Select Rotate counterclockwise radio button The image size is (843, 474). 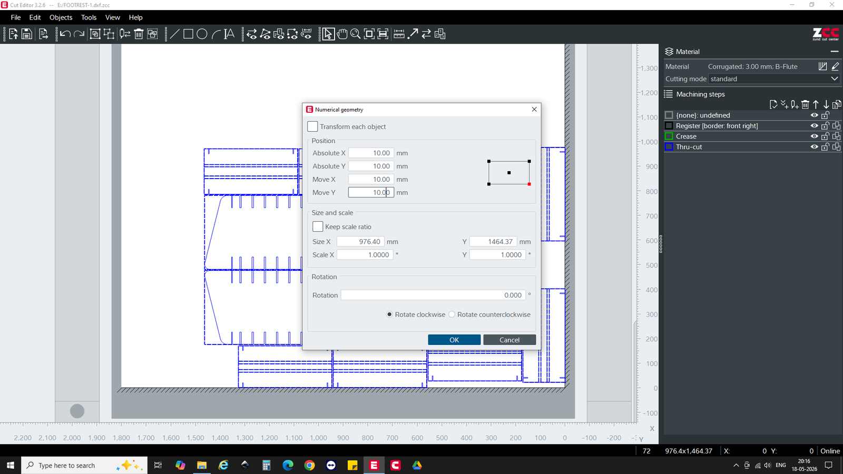(x=452, y=314)
